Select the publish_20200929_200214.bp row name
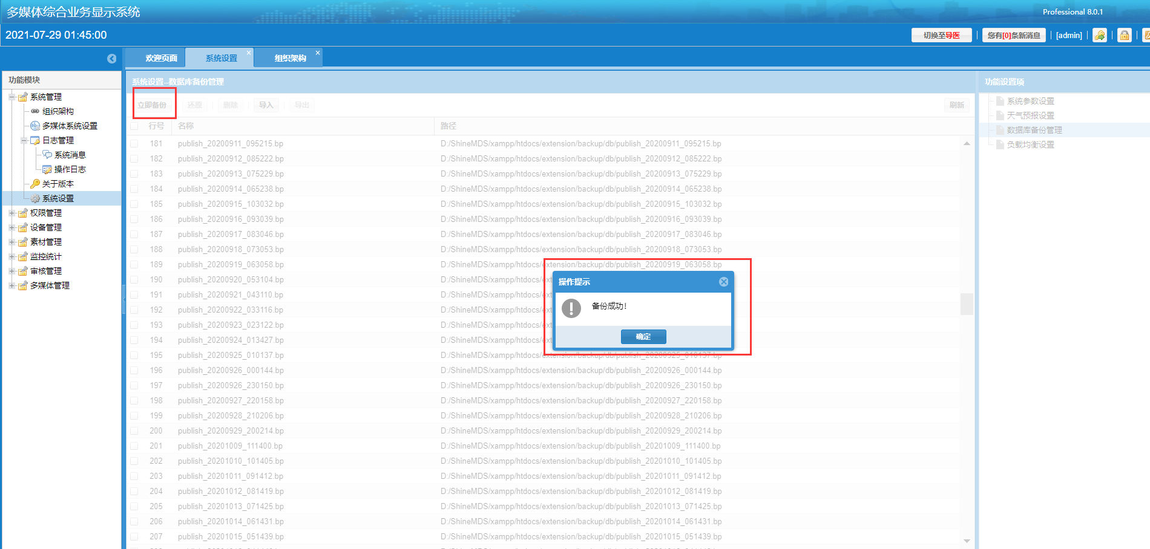The height and width of the screenshot is (549, 1150). tap(231, 431)
